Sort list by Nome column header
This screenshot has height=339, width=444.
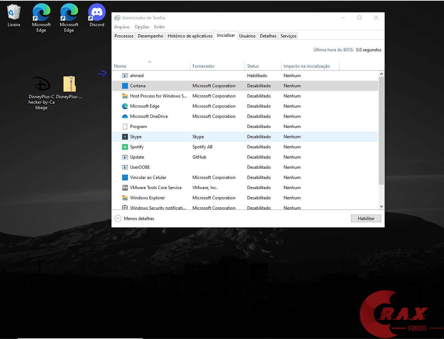pyautogui.click(x=120, y=66)
